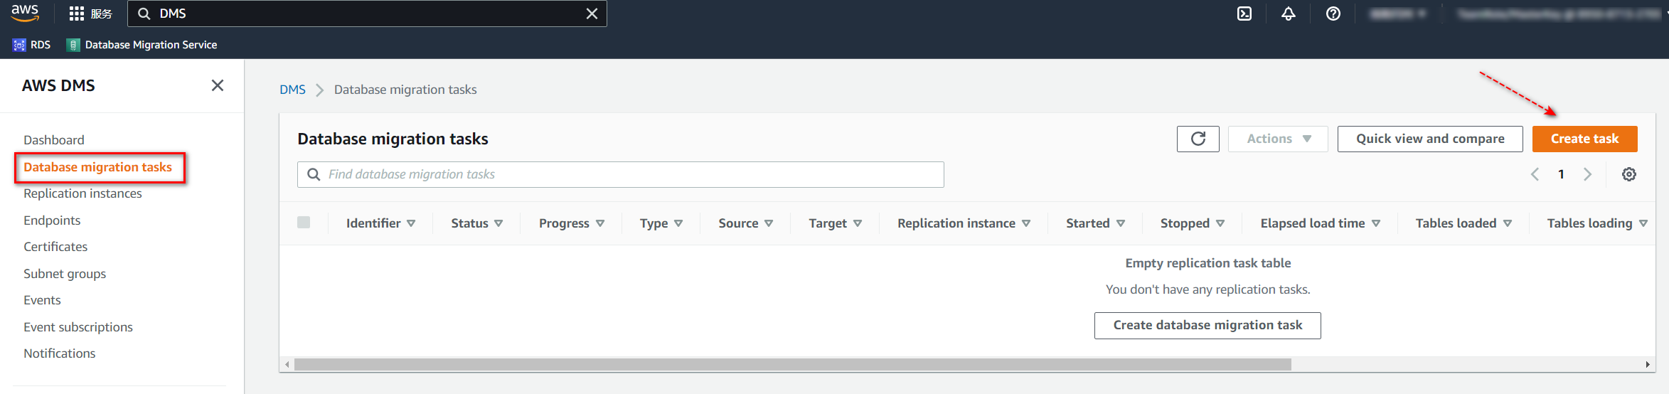Viewport: 1669px width, 394px height.
Task: Sort by Started column
Action: (1095, 223)
